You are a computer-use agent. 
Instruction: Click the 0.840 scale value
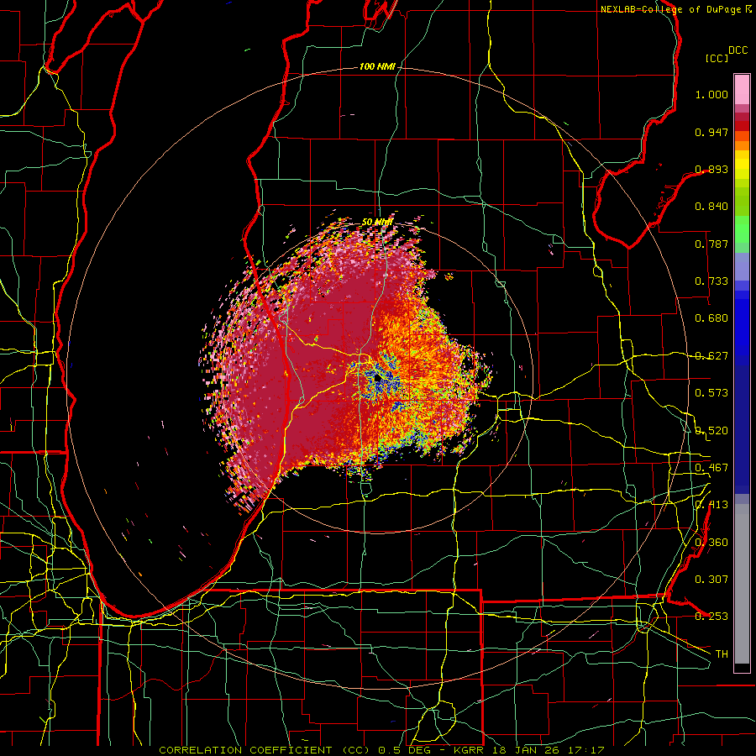click(711, 207)
